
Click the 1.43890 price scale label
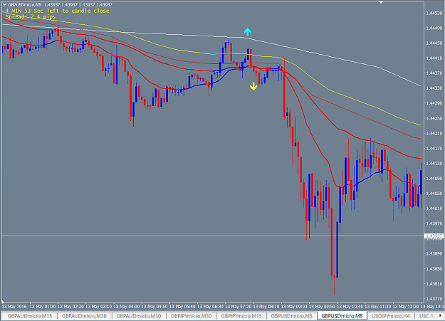click(x=434, y=253)
